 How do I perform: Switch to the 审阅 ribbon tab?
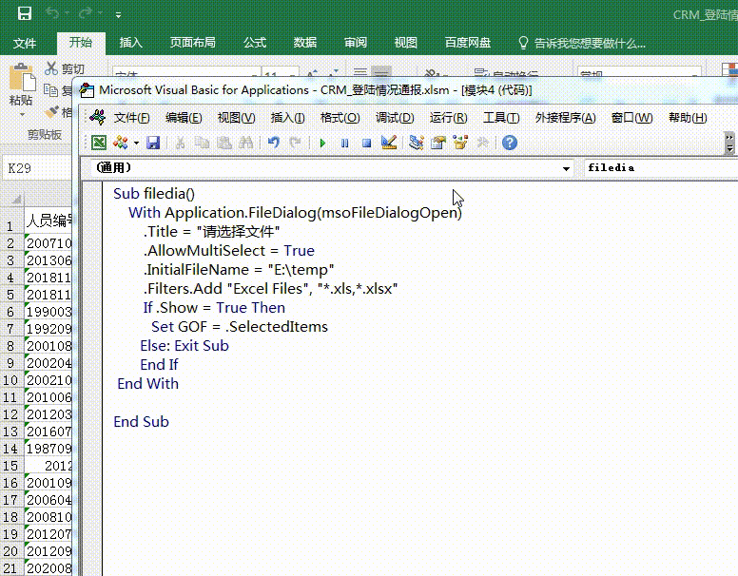[356, 43]
